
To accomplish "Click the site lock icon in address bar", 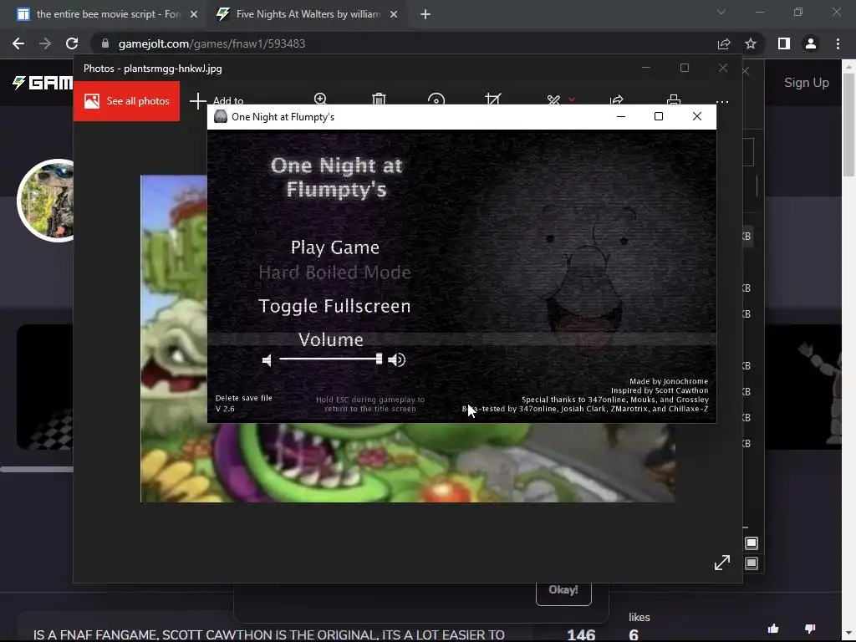I will [105, 43].
